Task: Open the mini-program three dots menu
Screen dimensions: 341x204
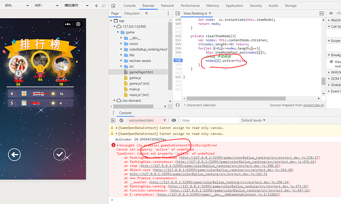Action: pyautogui.click(x=68, y=24)
